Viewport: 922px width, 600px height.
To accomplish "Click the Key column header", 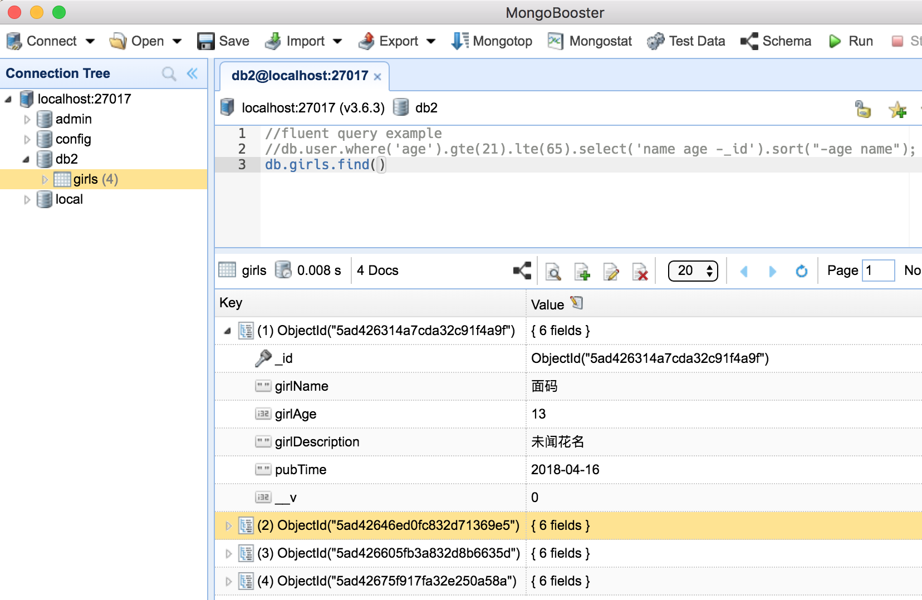I will (370, 303).
